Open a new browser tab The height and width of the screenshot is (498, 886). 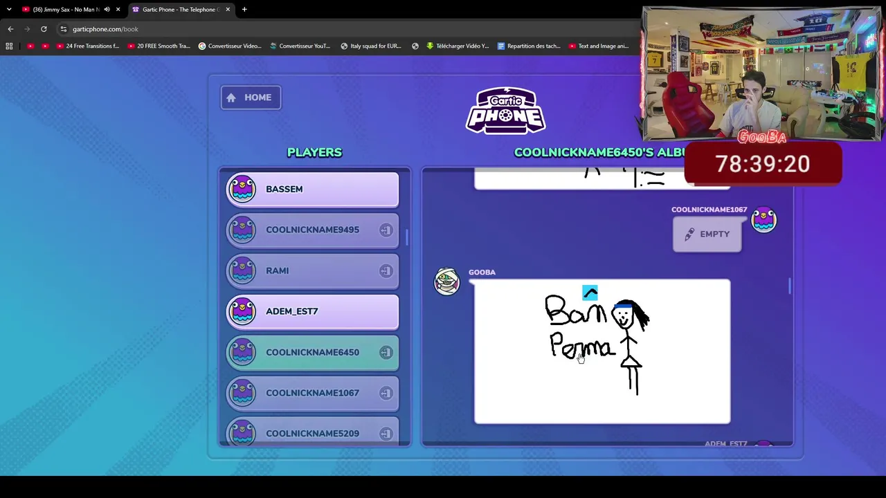click(x=244, y=10)
